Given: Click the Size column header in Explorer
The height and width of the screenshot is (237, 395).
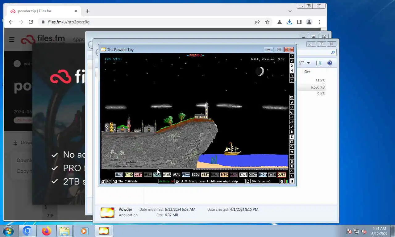Looking at the screenshot, I should click(x=308, y=72).
